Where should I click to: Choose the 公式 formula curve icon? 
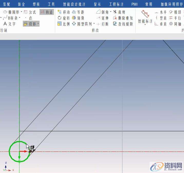click(26, 12)
